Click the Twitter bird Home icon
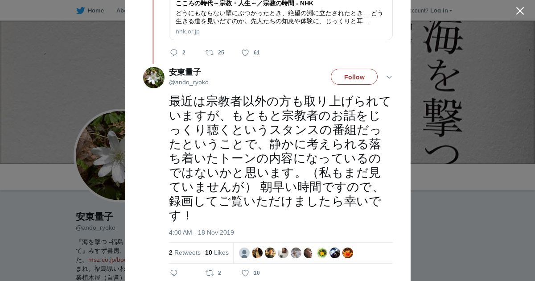 pos(81,11)
